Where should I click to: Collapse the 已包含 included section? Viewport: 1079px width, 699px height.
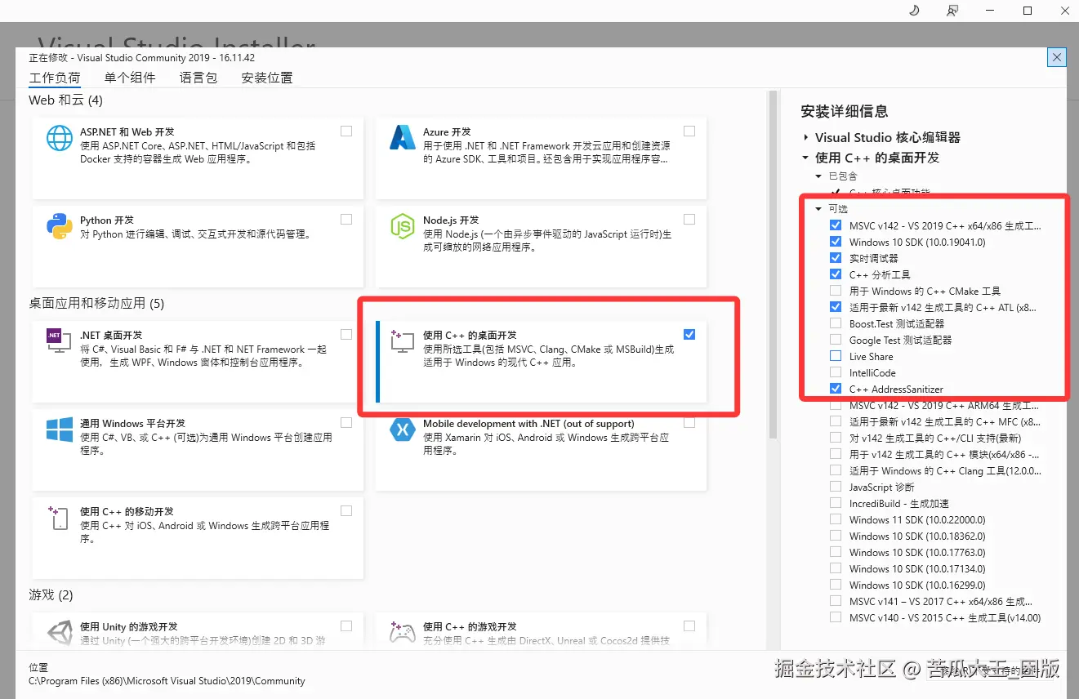point(818,176)
